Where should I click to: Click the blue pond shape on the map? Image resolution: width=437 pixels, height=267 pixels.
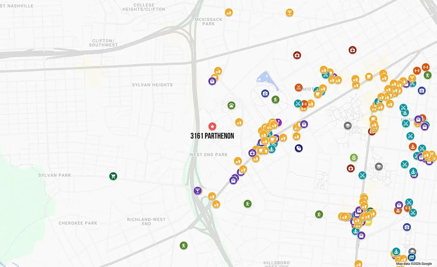click(x=267, y=80)
